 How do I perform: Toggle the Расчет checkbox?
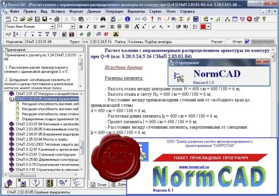pos(228,42)
